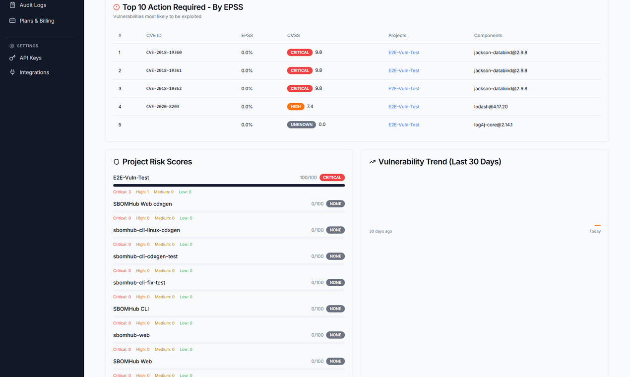Select CVE-2018-19360 ID
The image size is (630, 377).
tap(164, 53)
